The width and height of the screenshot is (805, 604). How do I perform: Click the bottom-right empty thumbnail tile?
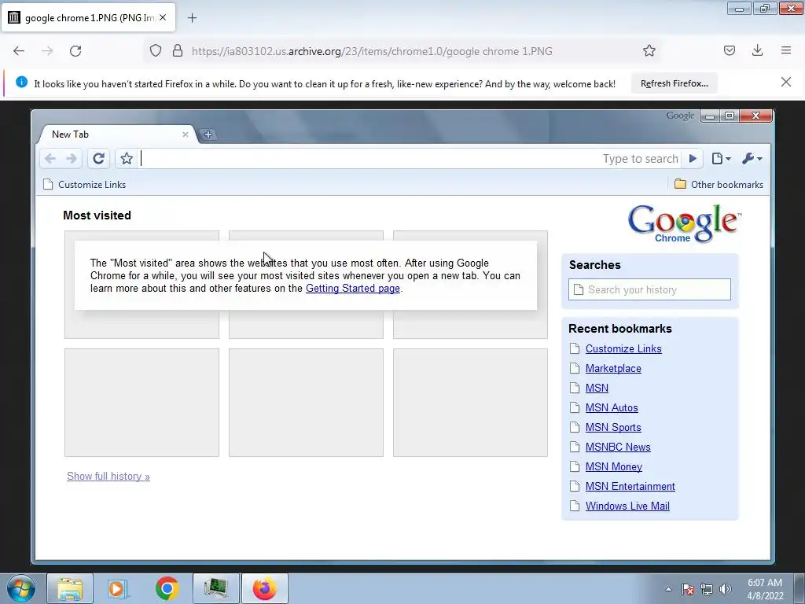pyautogui.click(x=470, y=403)
